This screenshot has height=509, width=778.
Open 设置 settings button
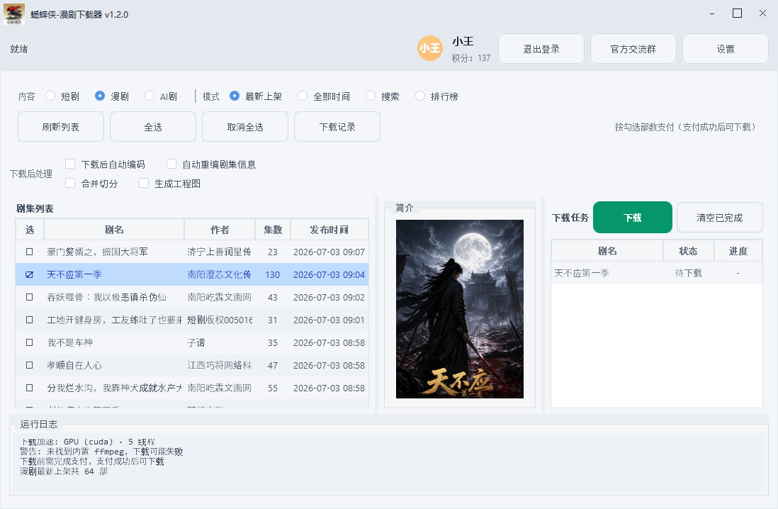726,49
